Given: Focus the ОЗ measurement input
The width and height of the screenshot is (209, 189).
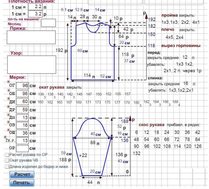Looking at the screenshot, I should click(22, 125).
